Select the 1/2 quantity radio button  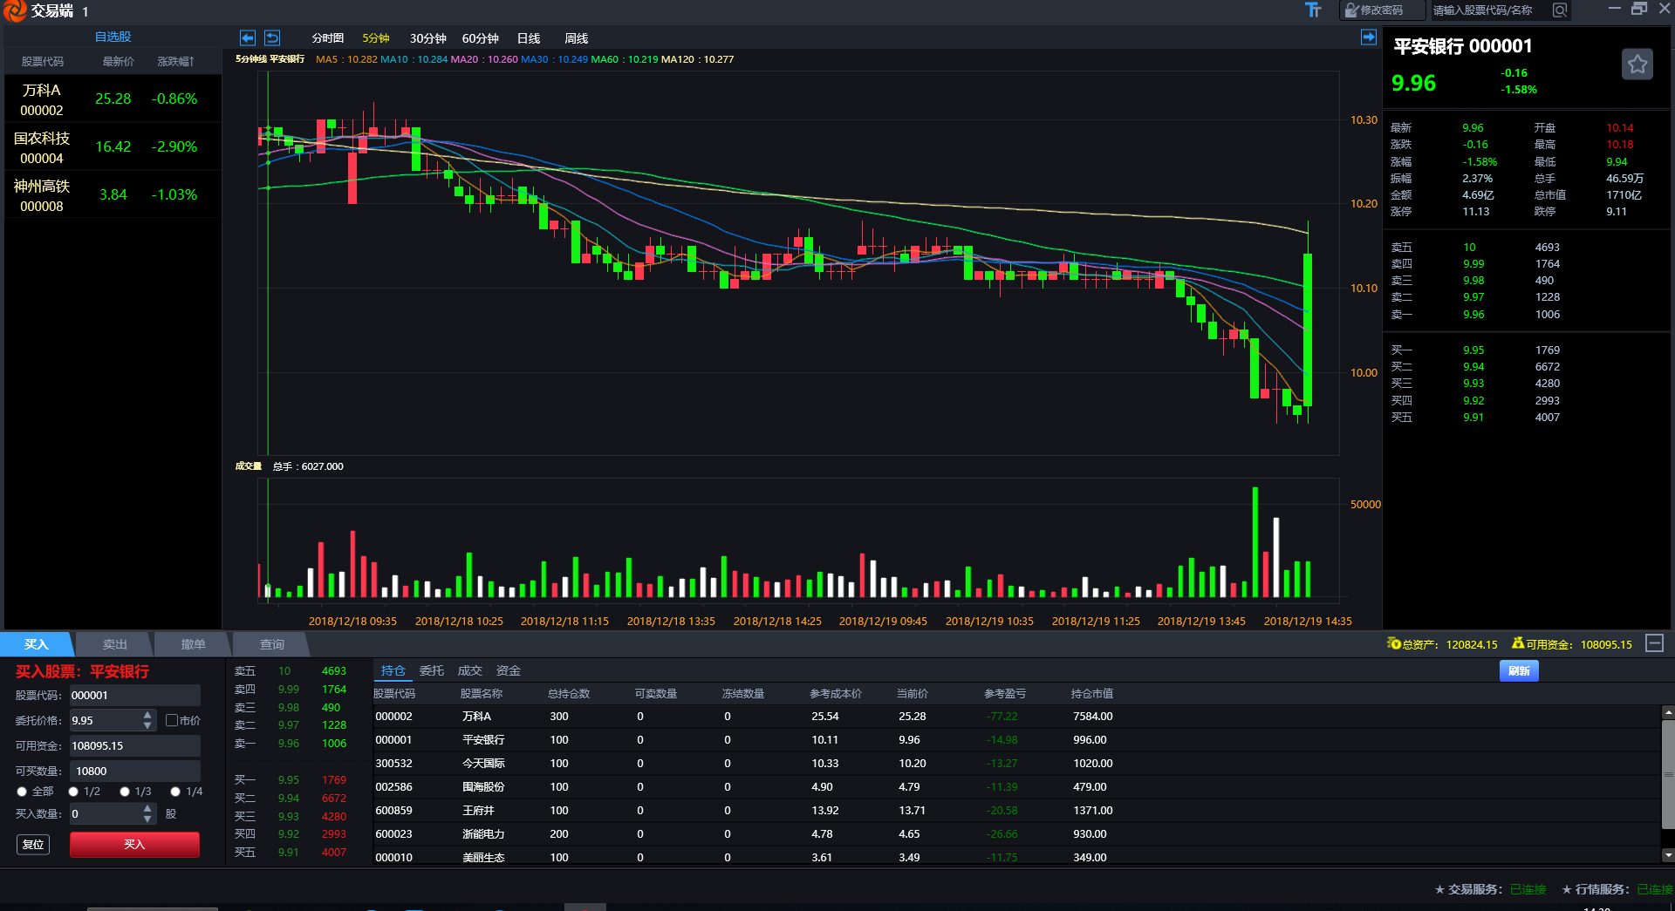(73, 792)
